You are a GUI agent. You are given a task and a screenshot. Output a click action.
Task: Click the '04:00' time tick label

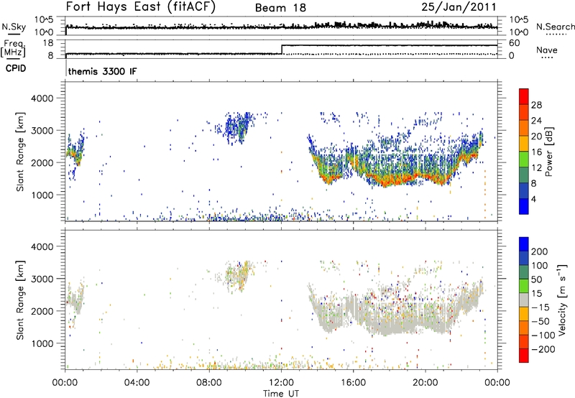tap(137, 383)
